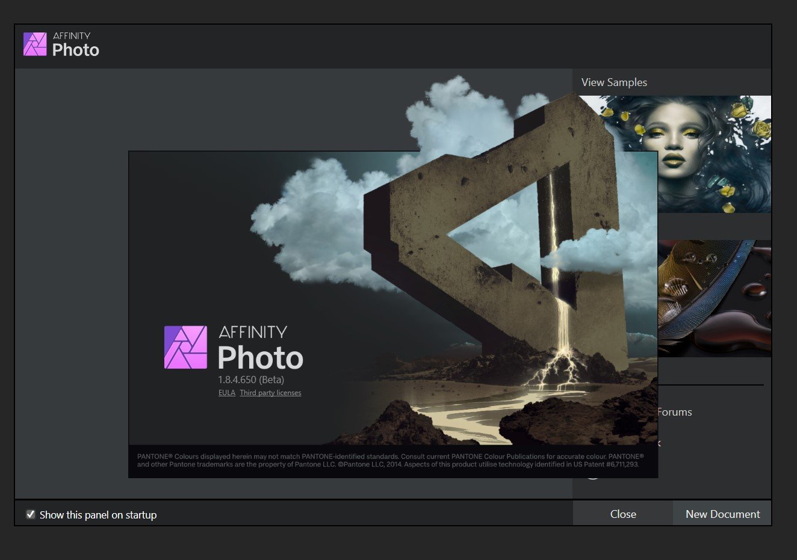Open the Third party licenses link

(270, 393)
